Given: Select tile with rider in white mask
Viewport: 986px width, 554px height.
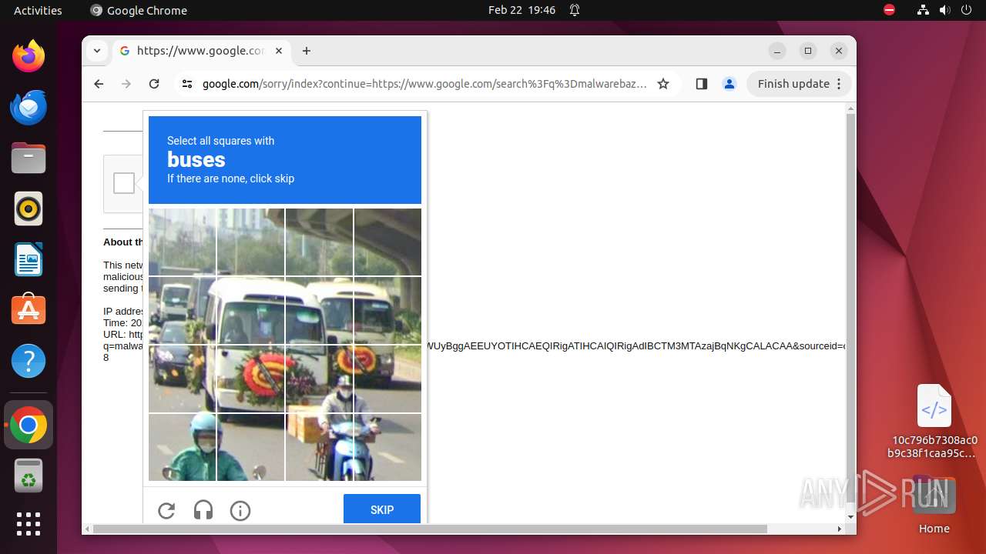Looking at the screenshot, I should (319, 379).
